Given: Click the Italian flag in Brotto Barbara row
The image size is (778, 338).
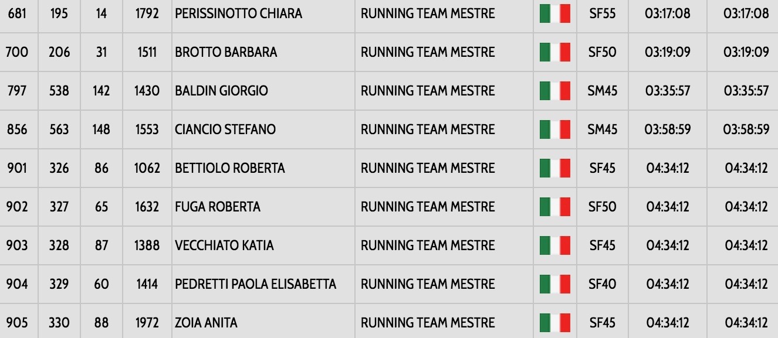Looking at the screenshot, I should (x=554, y=52).
